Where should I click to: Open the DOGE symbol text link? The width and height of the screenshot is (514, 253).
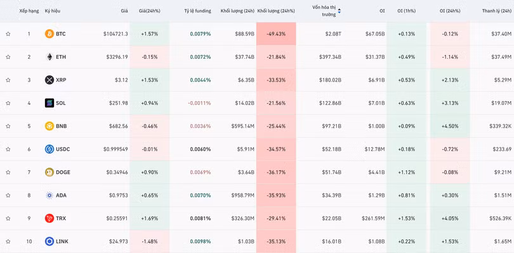click(63, 172)
